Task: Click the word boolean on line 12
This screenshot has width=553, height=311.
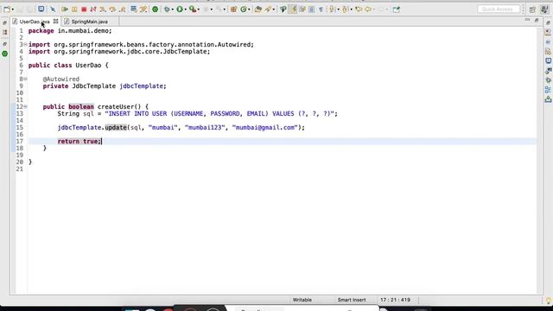Action: [x=81, y=106]
